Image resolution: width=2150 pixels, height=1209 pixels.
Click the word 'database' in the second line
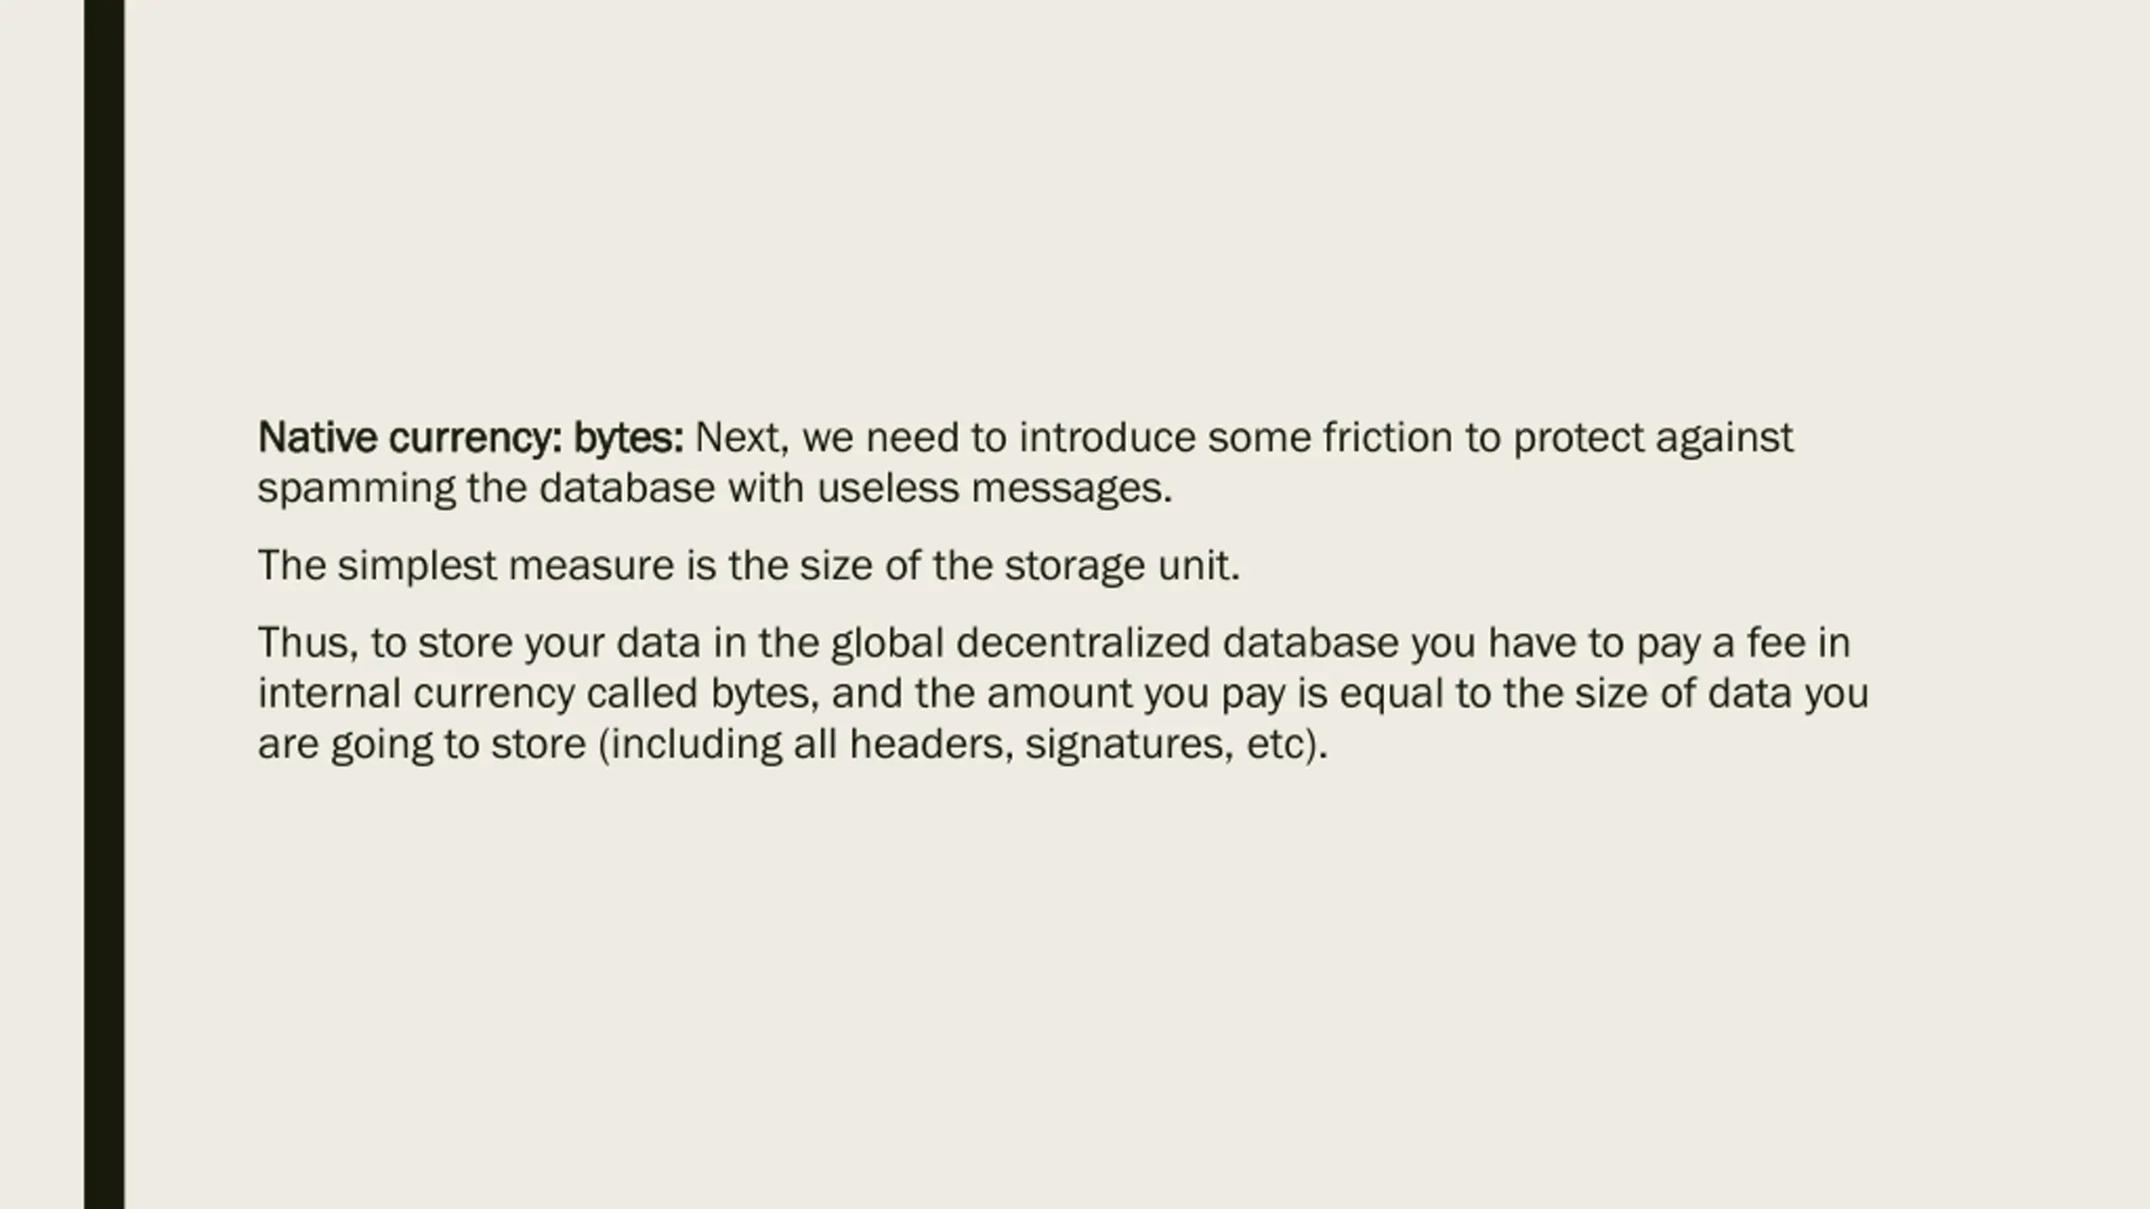[x=627, y=489]
